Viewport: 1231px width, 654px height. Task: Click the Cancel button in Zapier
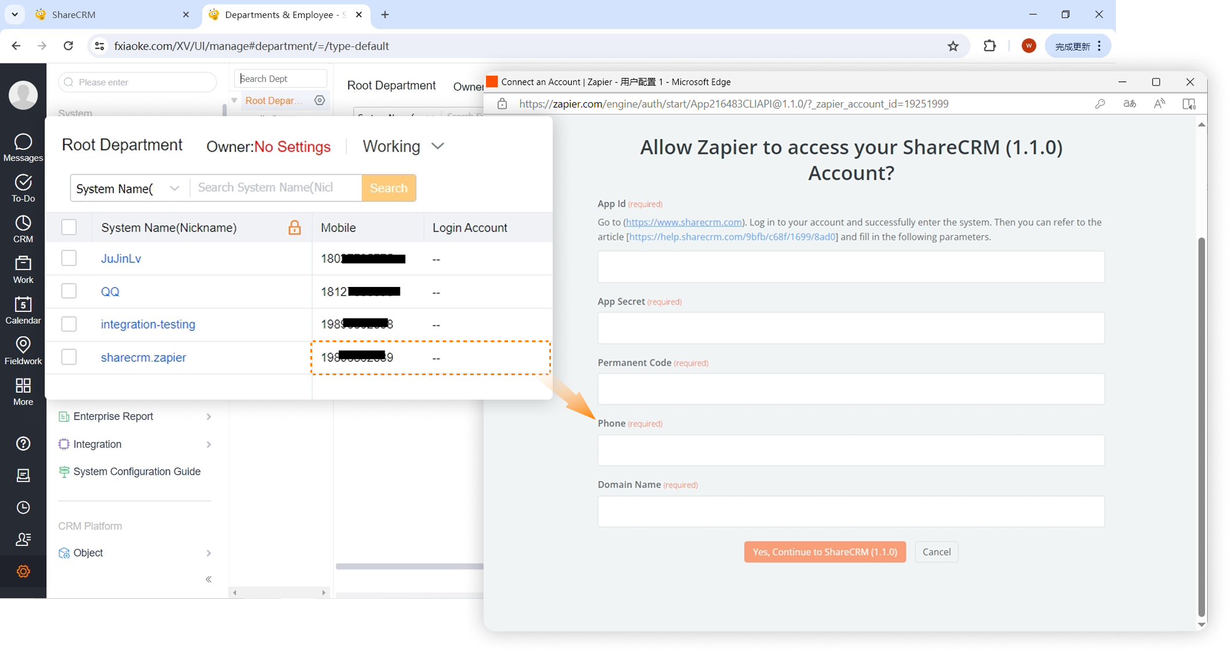pyautogui.click(x=937, y=552)
